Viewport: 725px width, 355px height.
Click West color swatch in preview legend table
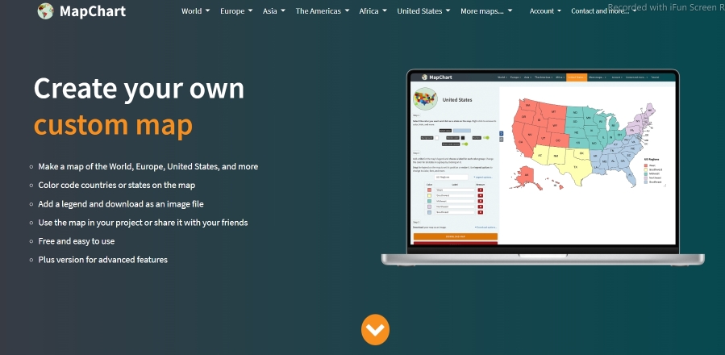click(427, 190)
